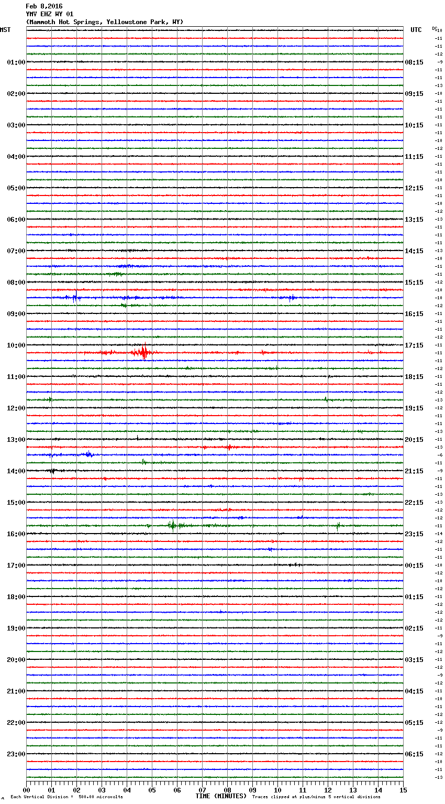
Task: Click the '22:15' UTC time label
Action: 414,503
